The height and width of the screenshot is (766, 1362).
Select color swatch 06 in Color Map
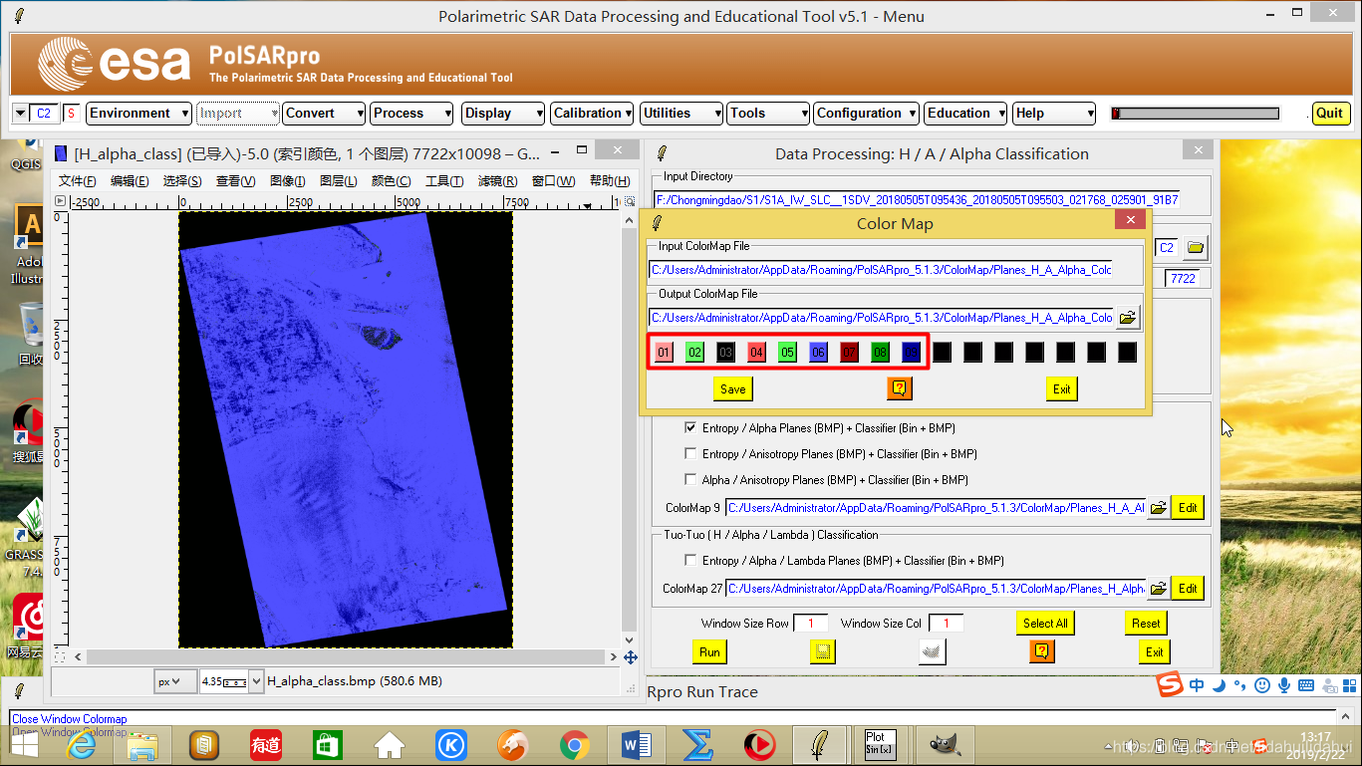tap(819, 352)
